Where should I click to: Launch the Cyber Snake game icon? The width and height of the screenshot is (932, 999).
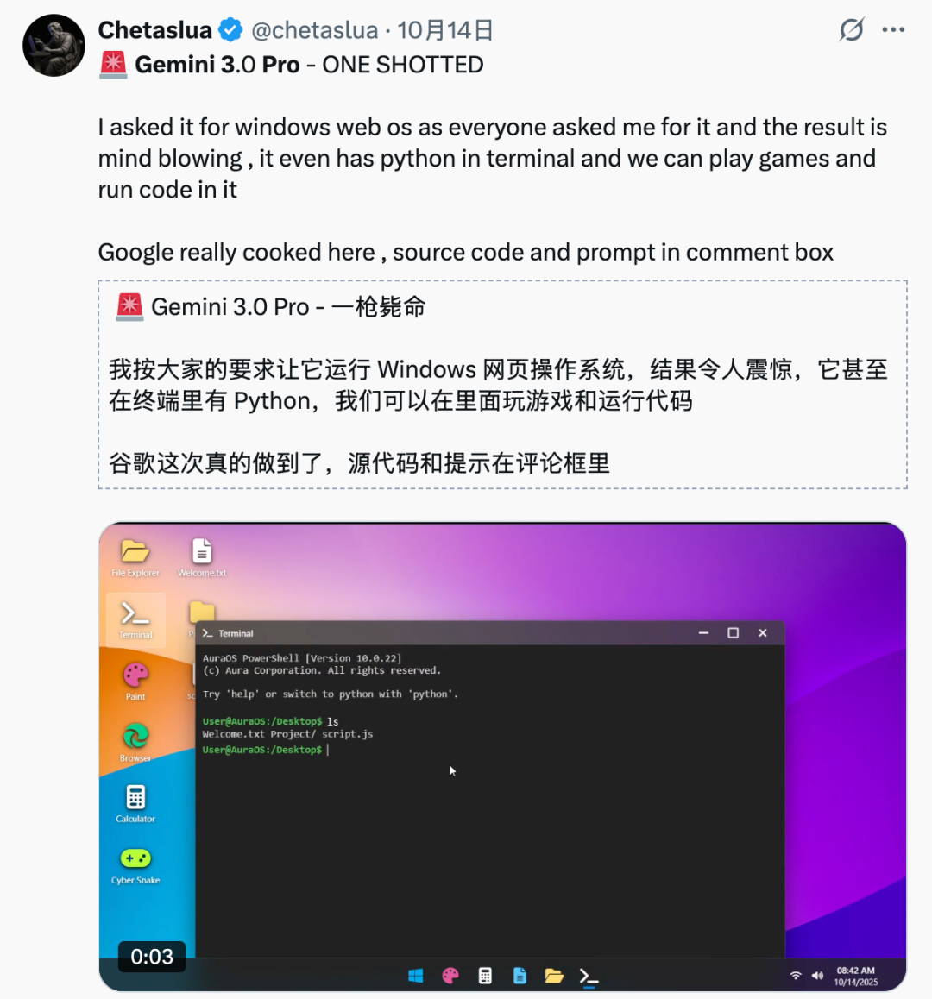click(x=135, y=866)
